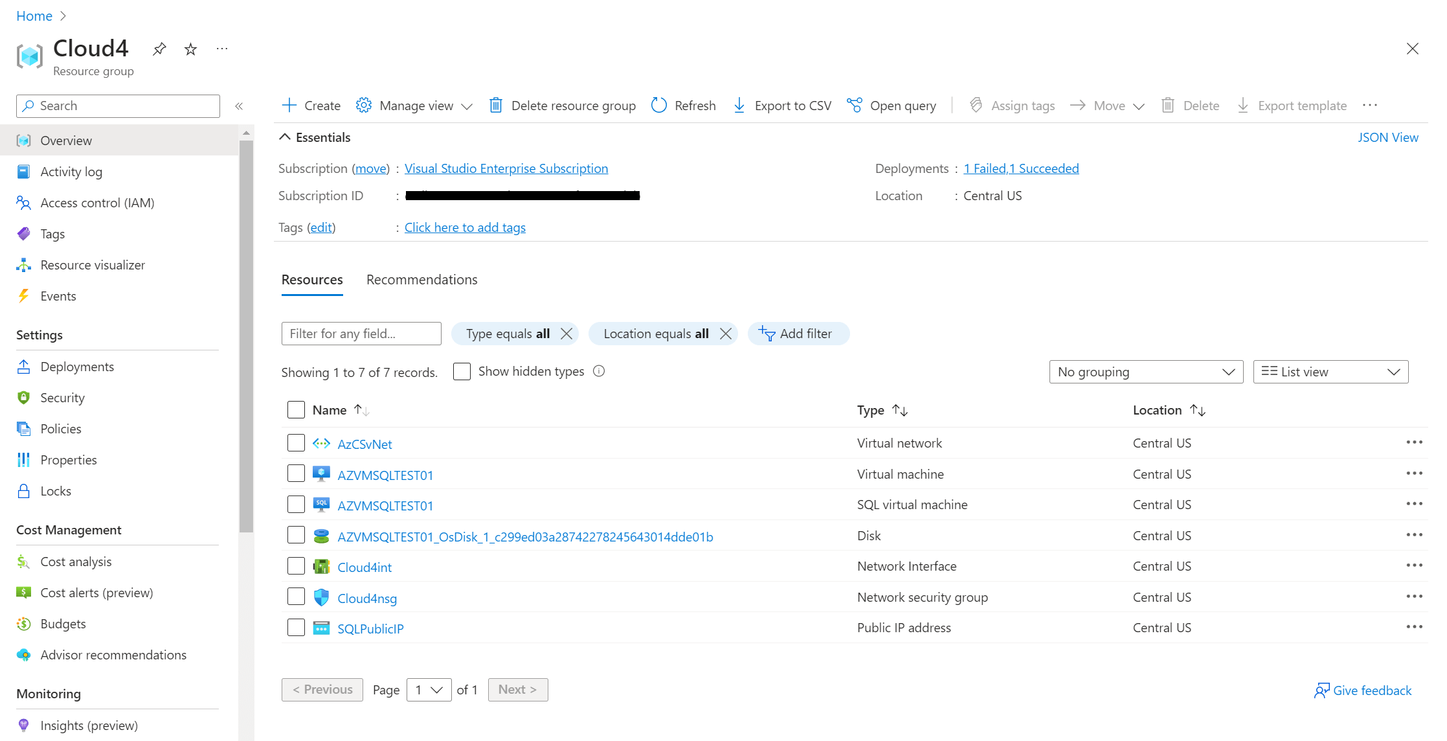
Task: Open the JSON View link
Action: [x=1387, y=137]
